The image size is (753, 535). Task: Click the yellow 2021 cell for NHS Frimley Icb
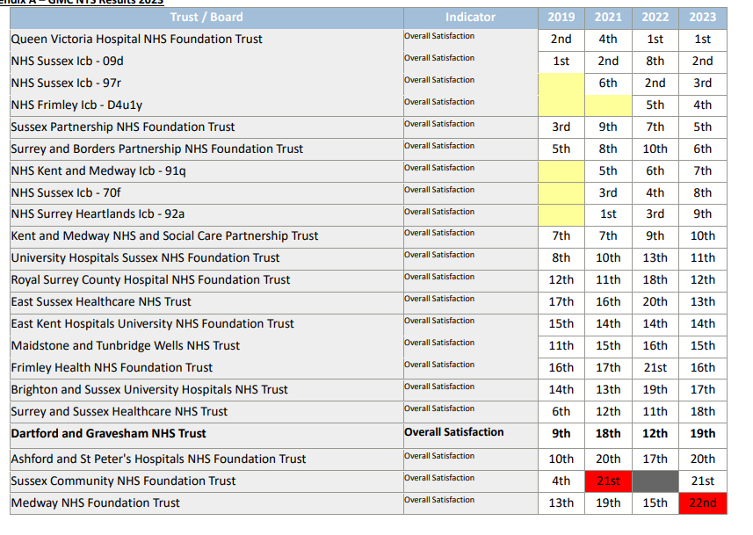pos(608,105)
